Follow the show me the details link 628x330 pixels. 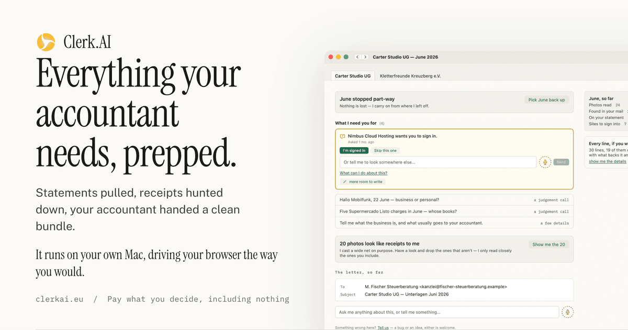tap(608, 161)
